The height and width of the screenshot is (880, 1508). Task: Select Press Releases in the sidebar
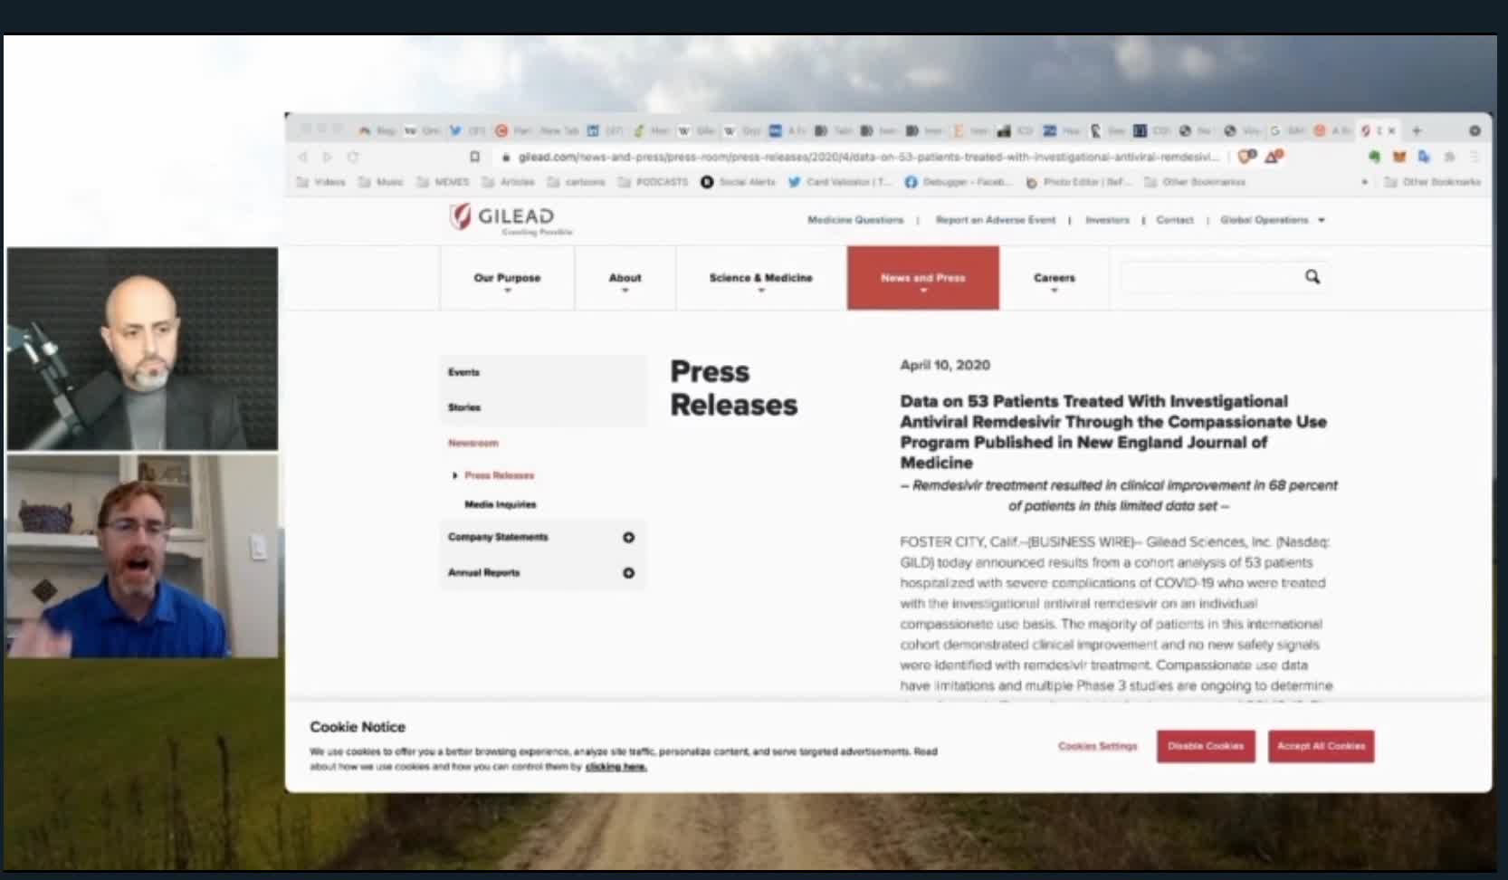tap(499, 475)
